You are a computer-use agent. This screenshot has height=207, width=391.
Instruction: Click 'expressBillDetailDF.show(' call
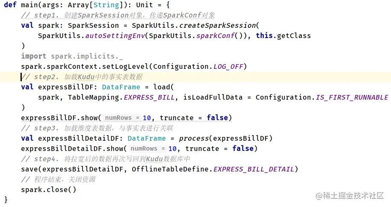click(74, 148)
